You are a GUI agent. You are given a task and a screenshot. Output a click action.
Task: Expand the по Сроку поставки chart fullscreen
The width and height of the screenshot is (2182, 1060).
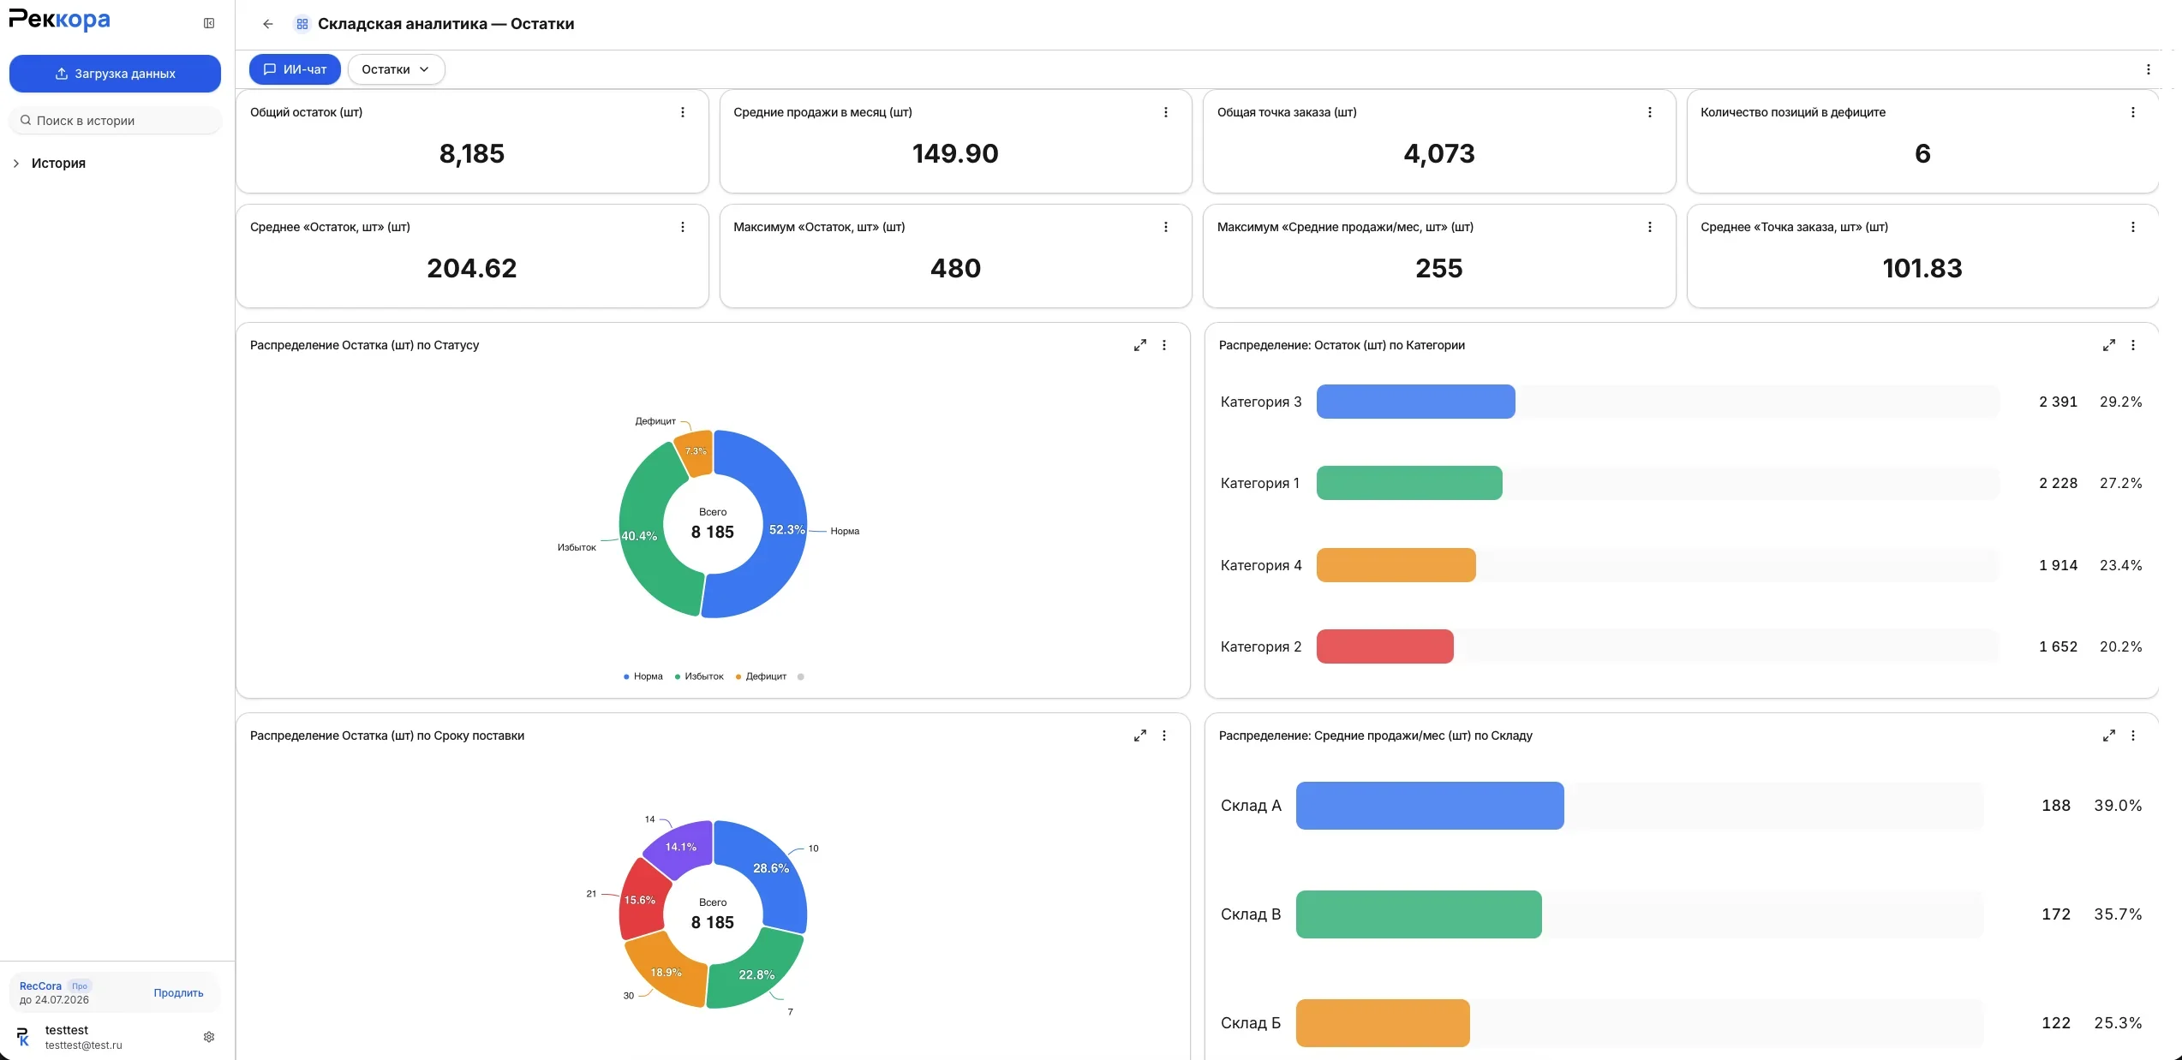1140,735
